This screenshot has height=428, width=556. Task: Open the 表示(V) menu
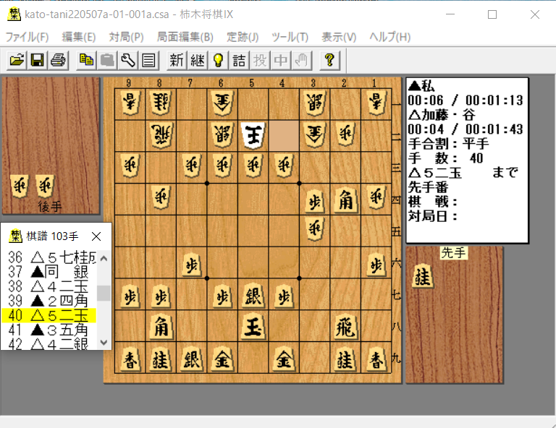339,37
